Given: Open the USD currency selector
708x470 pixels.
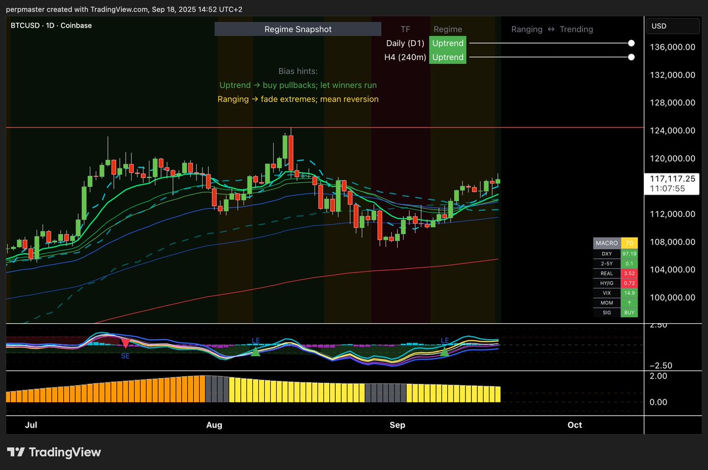Looking at the screenshot, I should [x=673, y=25].
